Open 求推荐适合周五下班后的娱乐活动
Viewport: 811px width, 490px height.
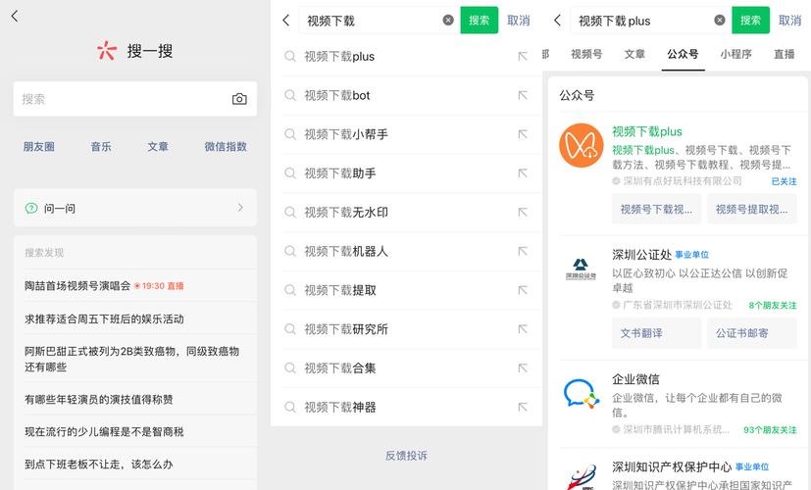click(x=135, y=318)
